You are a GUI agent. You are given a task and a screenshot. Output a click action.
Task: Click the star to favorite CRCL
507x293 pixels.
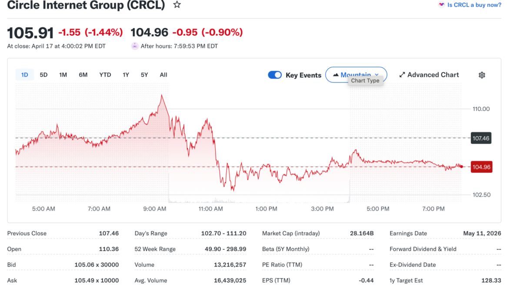pos(177,5)
